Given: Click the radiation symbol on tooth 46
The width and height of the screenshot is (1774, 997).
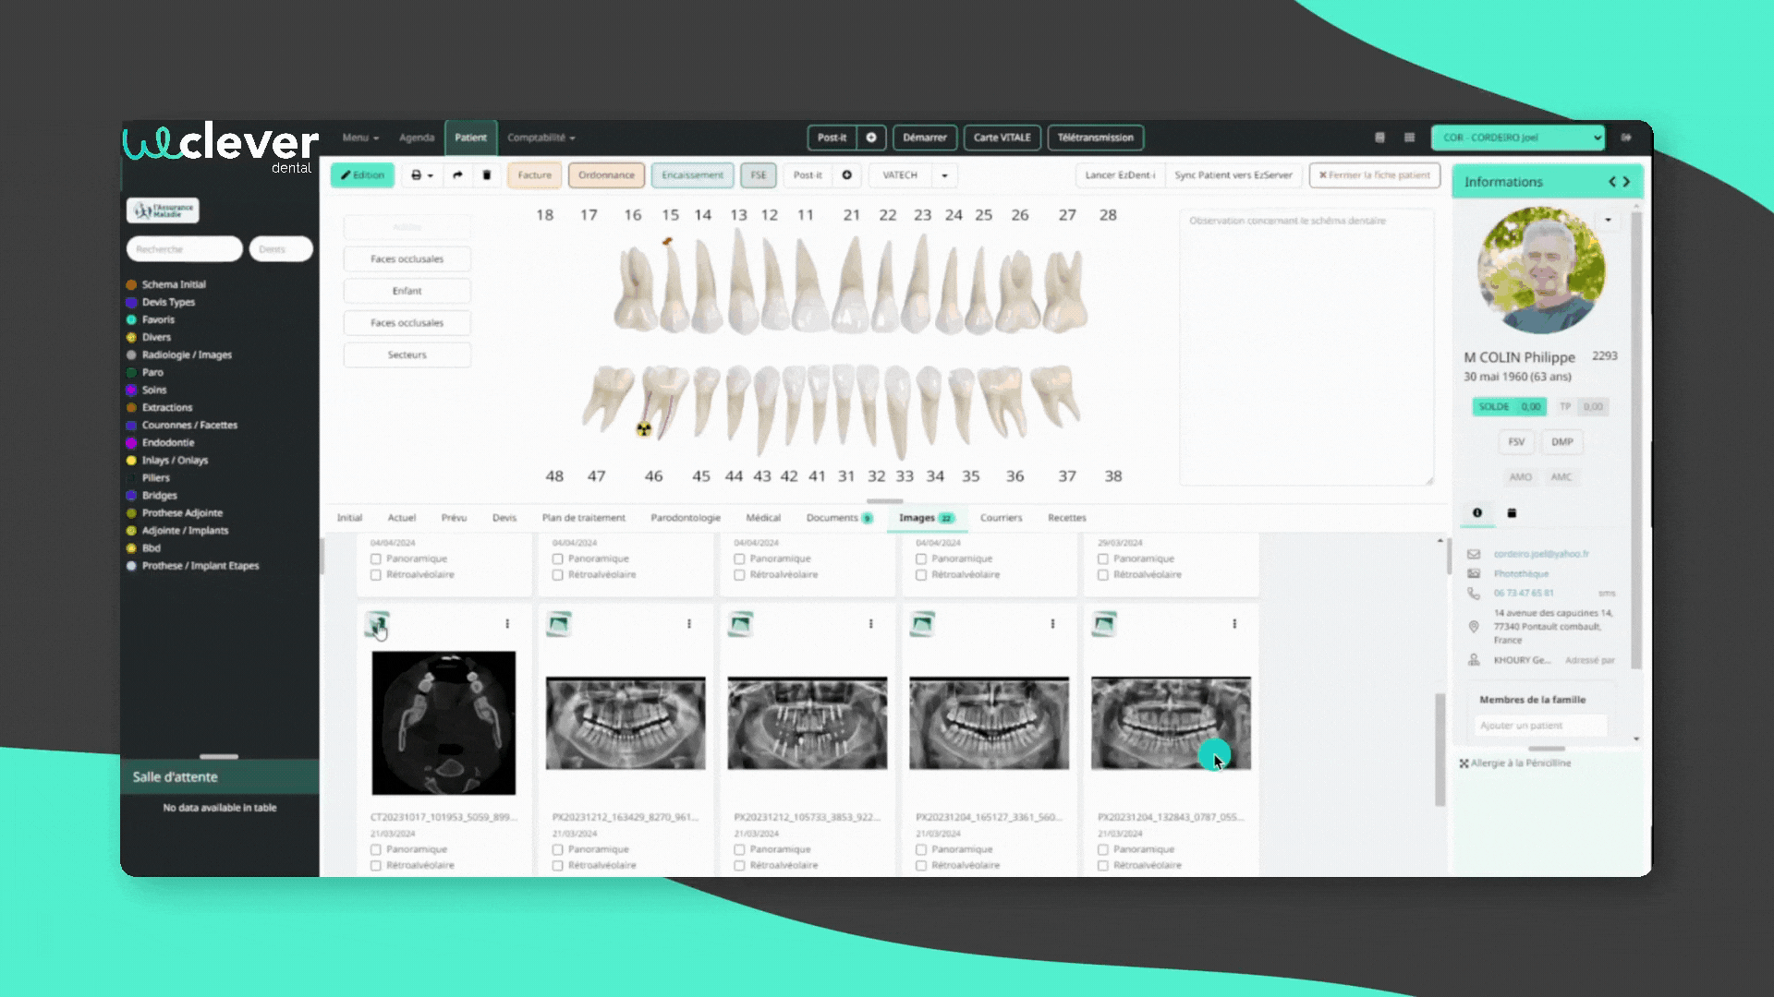Looking at the screenshot, I should [x=644, y=429].
